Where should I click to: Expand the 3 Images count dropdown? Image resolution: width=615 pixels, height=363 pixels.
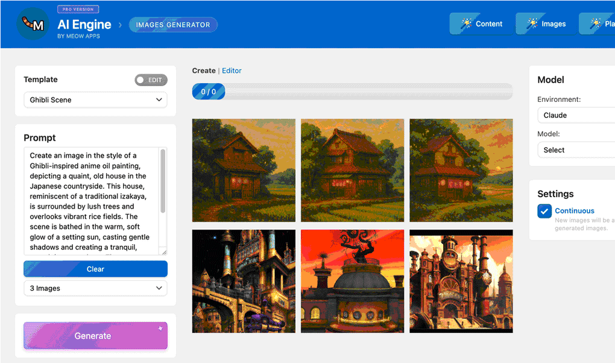point(95,288)
